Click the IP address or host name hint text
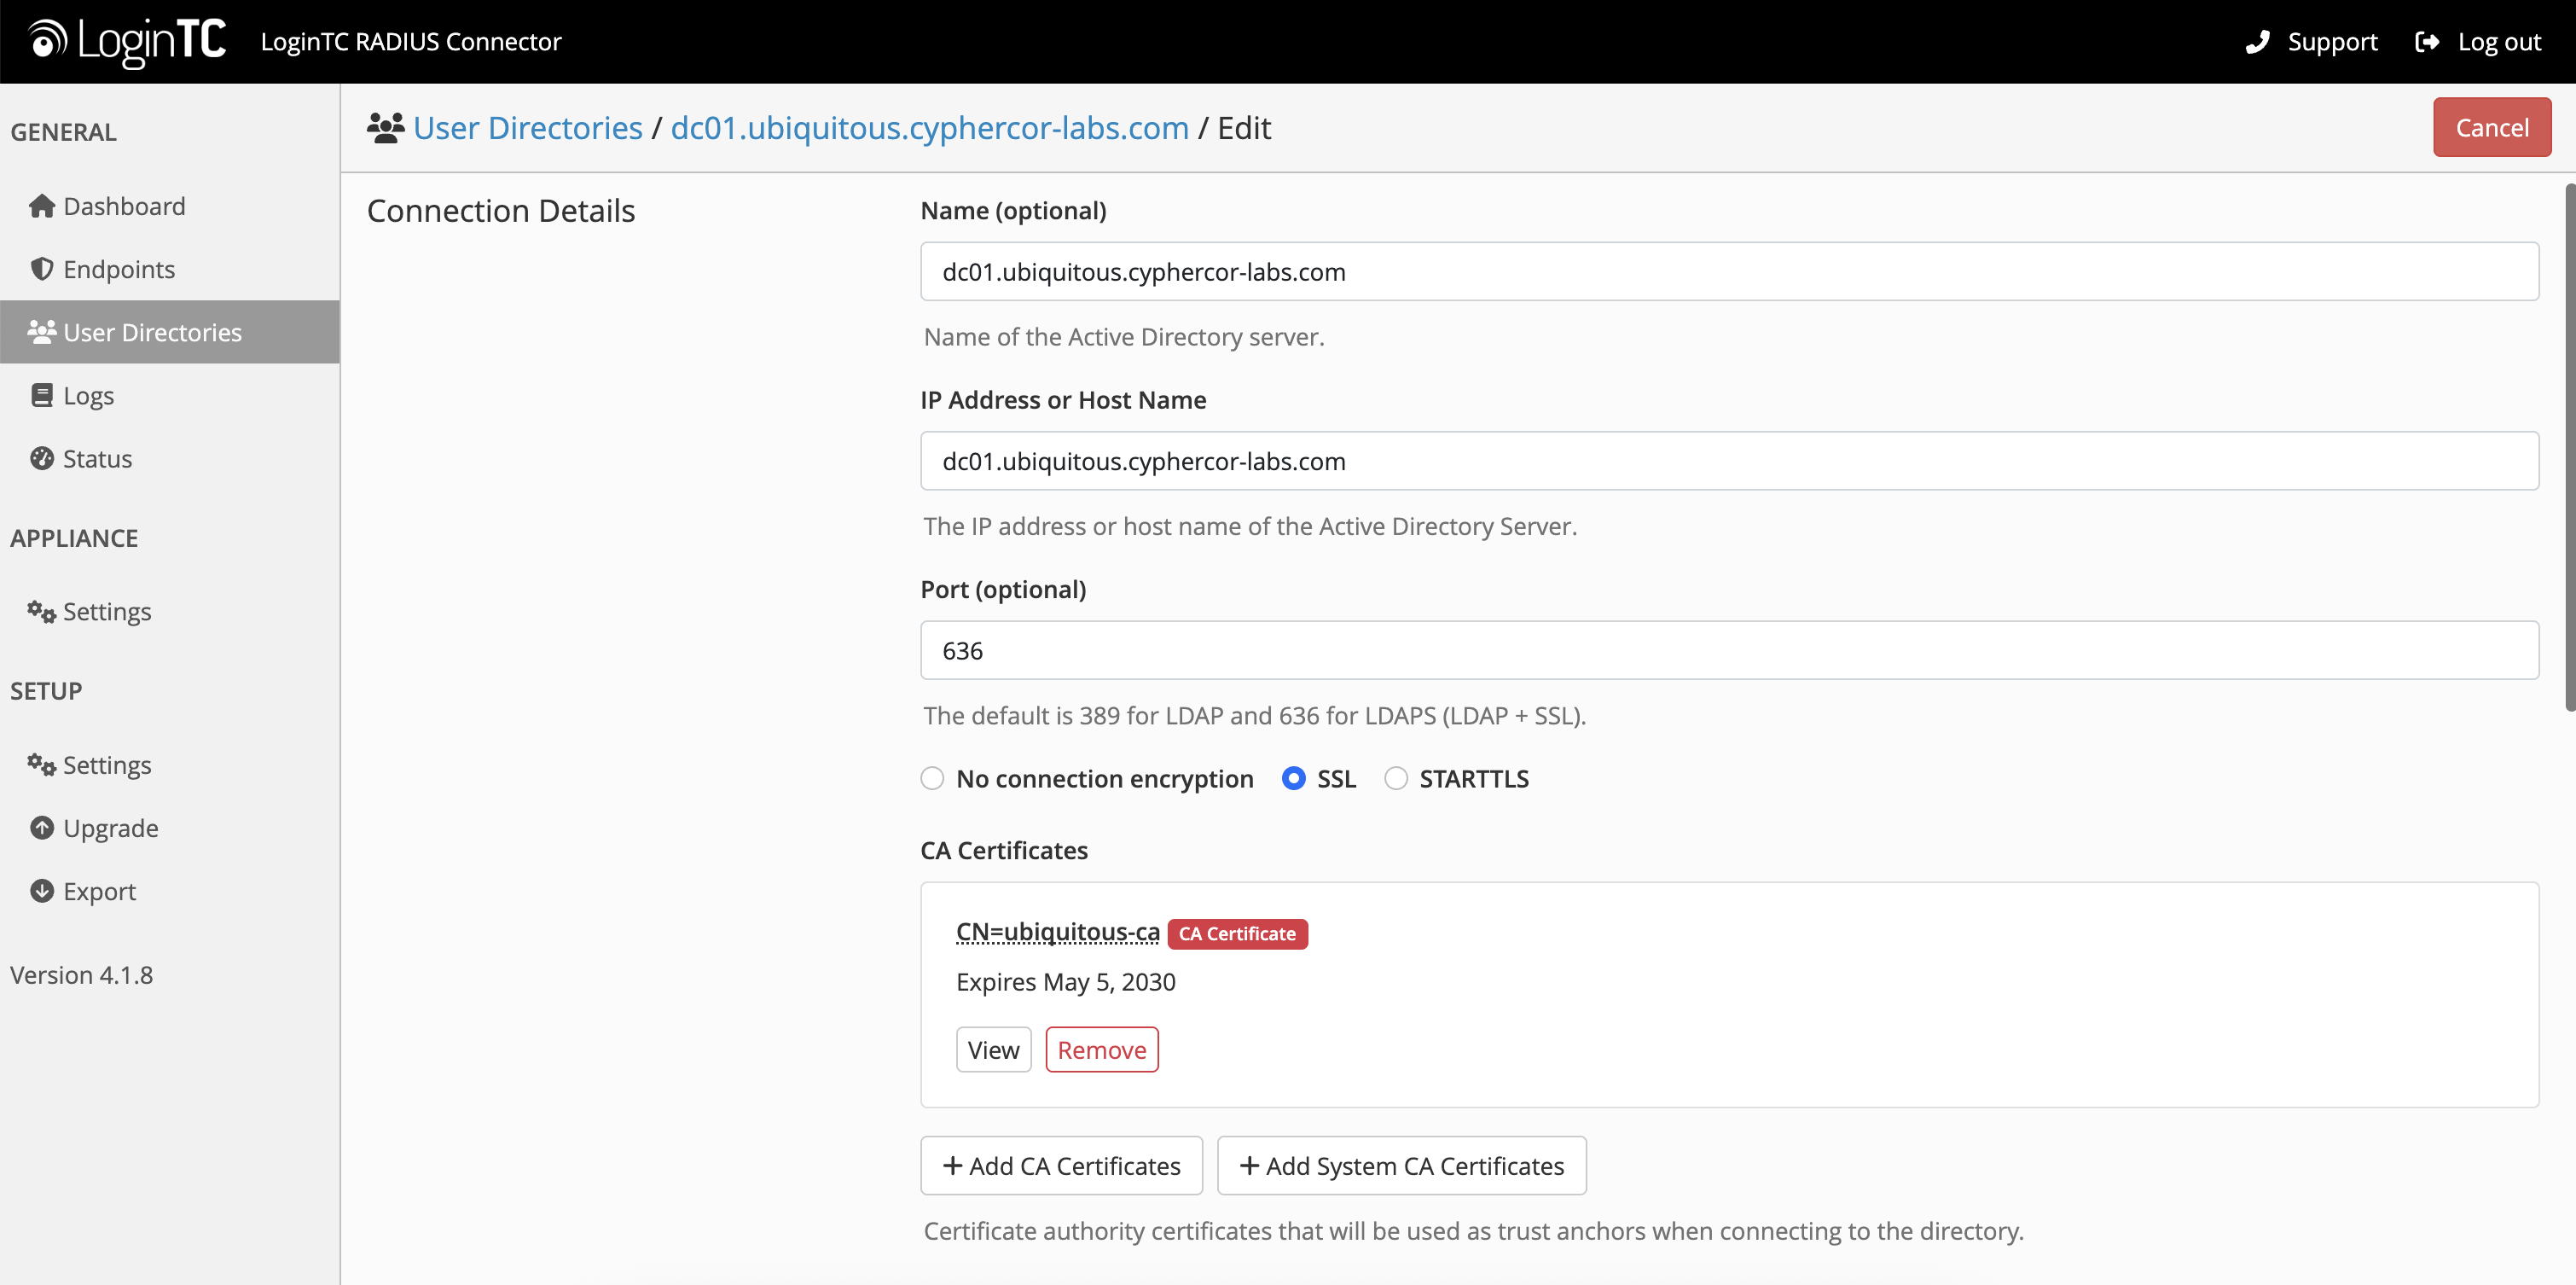 click(x=1250, y=526)
